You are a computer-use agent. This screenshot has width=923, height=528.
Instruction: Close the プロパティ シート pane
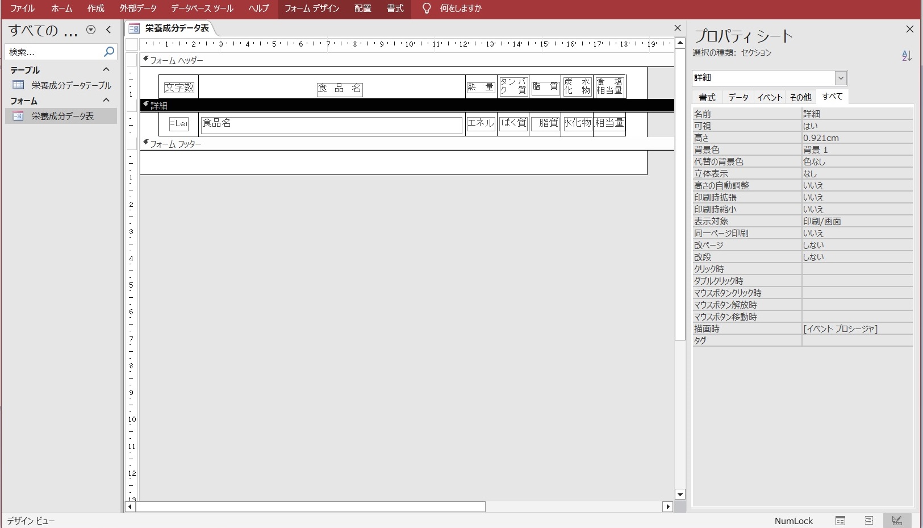click(x=909, y=29)
